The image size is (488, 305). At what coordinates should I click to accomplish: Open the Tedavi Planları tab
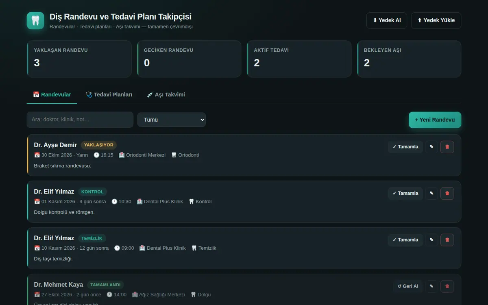tap(109, 95)
